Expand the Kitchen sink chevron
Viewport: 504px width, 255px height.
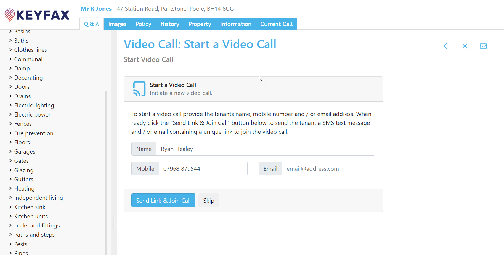pos(11,207)
